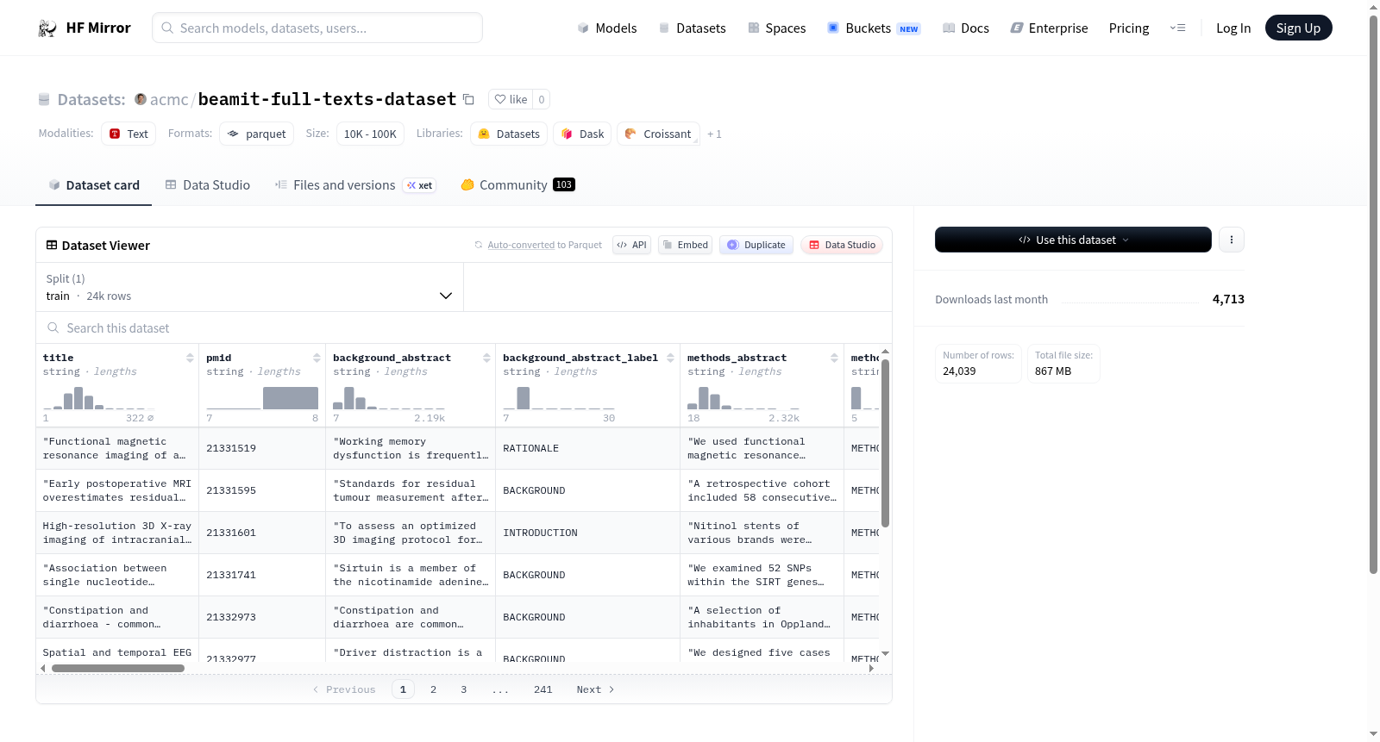The height and width of the screenshot is (742, 1380).
Task: Open Data Studio from viewer header
Action: [842, 245]
